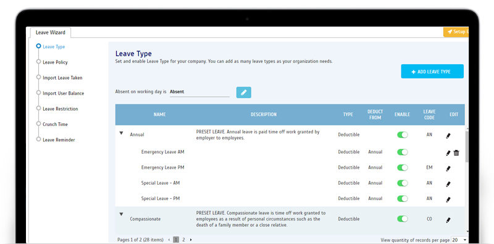Click the Annual name cell

point(137,135)
